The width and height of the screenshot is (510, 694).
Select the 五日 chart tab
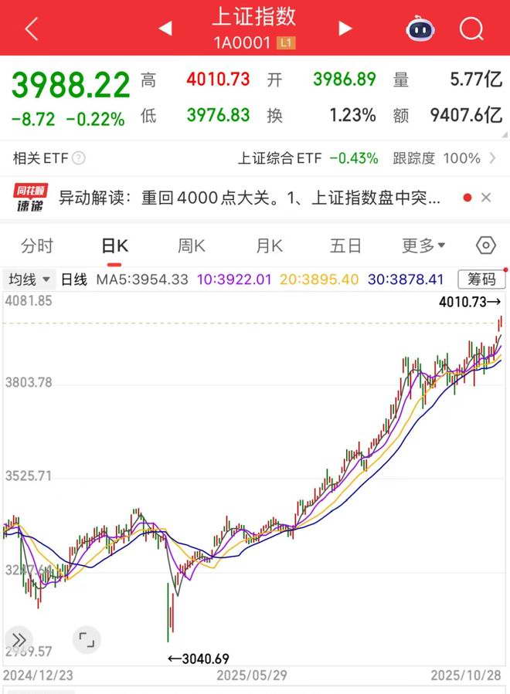(345, 245)
